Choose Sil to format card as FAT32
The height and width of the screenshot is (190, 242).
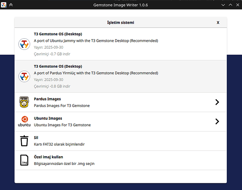pyautogui.click(x=59, y=141)
